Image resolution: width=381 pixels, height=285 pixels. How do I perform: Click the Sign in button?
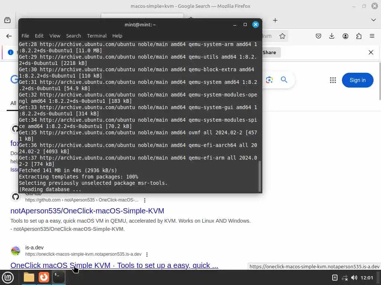click(358, 80)
